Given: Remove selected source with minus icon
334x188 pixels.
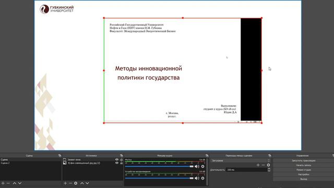Looking at the screenshot, I should point(70,183).
